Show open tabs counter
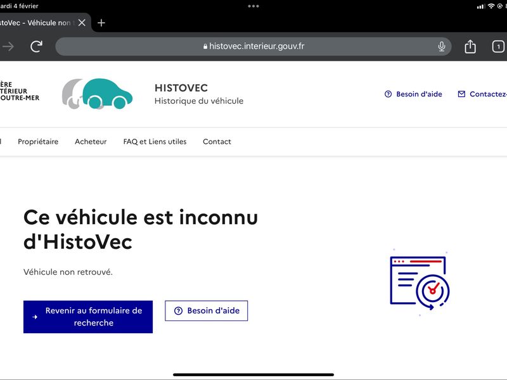The height and width of the screenshot is (380, 507). coord(498,46)
